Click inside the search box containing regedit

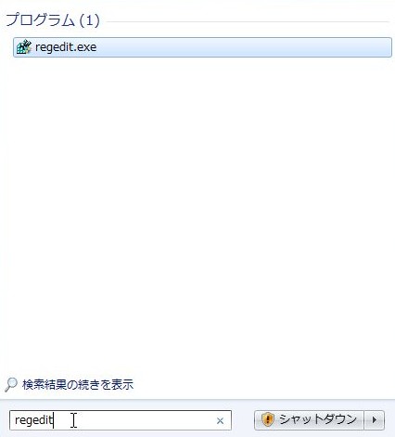click(x=121, y=420)
